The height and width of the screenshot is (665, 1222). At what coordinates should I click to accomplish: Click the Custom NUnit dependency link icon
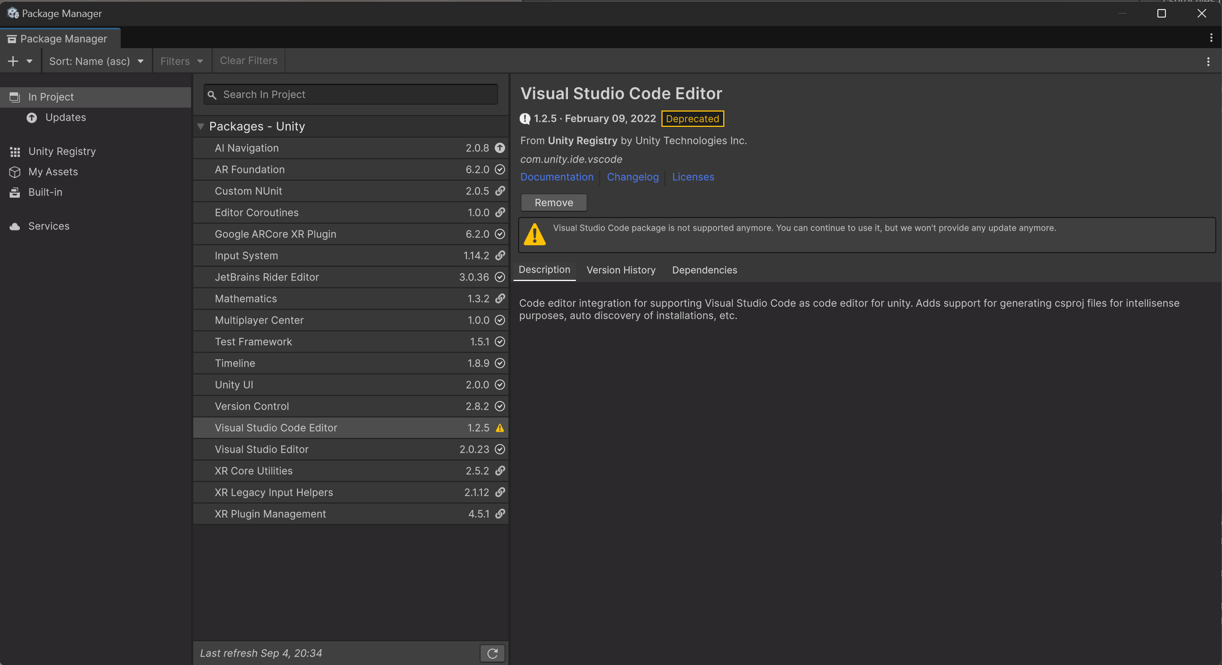click(x=500, y=191)
